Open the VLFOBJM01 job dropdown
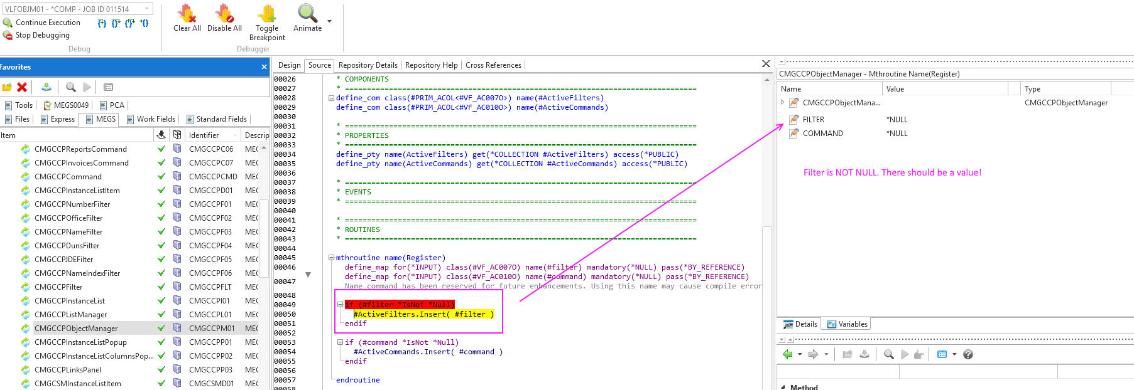The width and height of the screenshot is (1134, 390). [147, 9]
